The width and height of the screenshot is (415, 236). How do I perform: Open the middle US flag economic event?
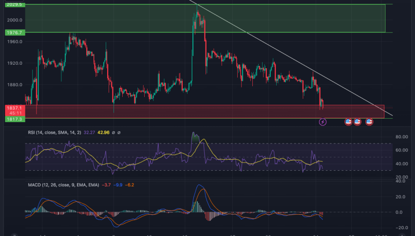358,122
